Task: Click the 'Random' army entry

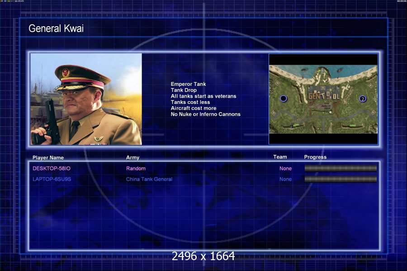Action: point(136,168)
